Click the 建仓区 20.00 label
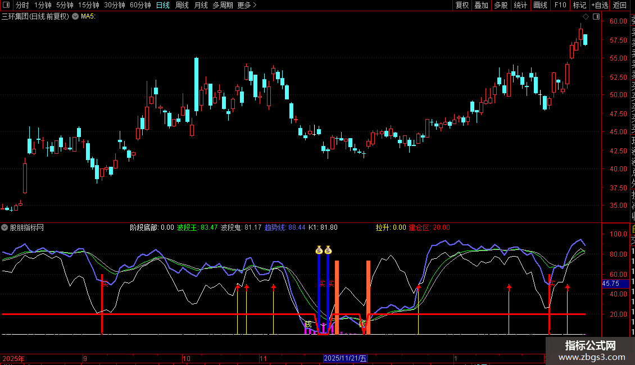 429,227
